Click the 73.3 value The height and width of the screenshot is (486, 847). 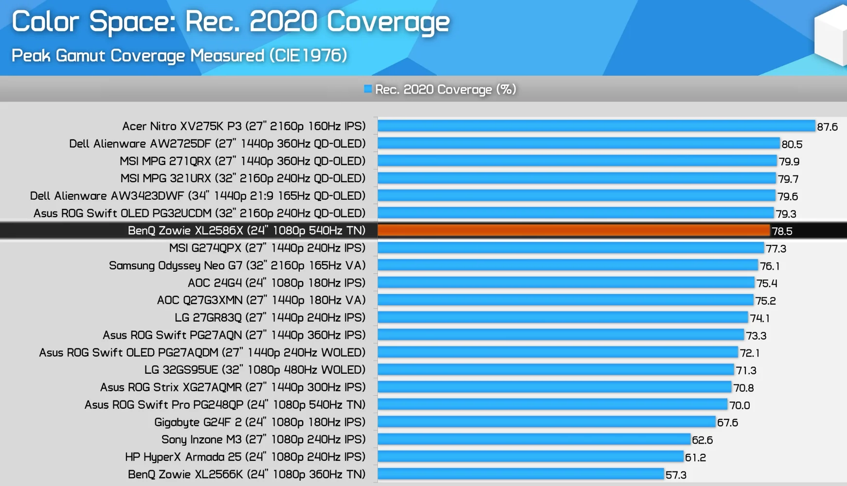tap(756, 336)
